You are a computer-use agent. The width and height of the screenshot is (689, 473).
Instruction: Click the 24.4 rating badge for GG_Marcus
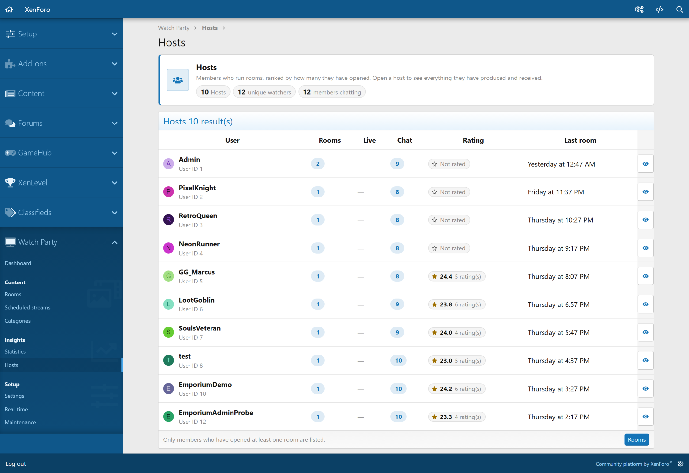coord(456,276)
